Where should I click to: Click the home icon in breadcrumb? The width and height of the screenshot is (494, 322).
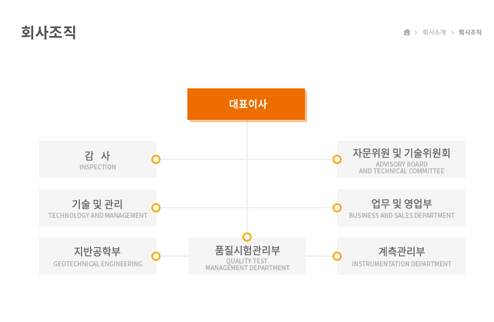click(407, 32)
